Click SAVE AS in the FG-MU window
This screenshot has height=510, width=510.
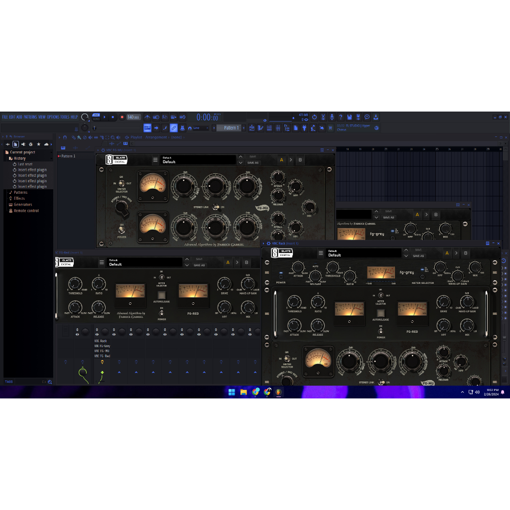click(x=253, y=163)
